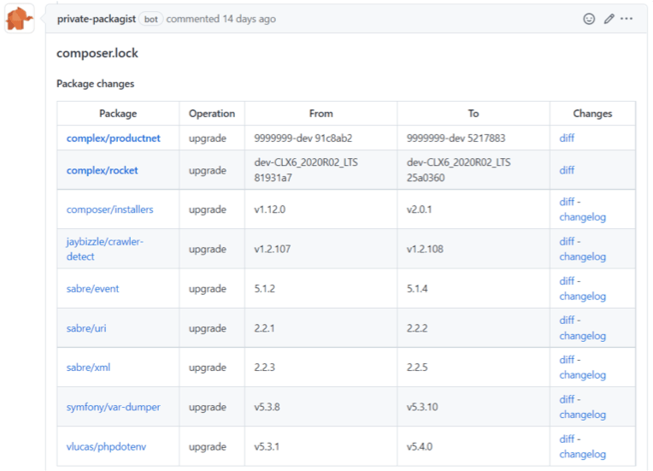Click the To column header
Viewport: 653px width, 471px height.
coord(474,114)
